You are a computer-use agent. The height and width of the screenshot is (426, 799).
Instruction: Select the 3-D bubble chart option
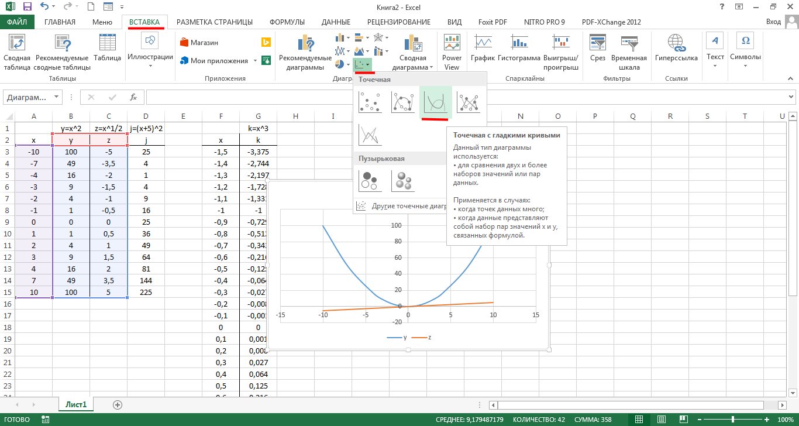[x=403, y=181]
